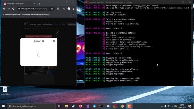
Task: Open the unnamed desktop image file
Action: pyautogui.click(x=5, y=91)
